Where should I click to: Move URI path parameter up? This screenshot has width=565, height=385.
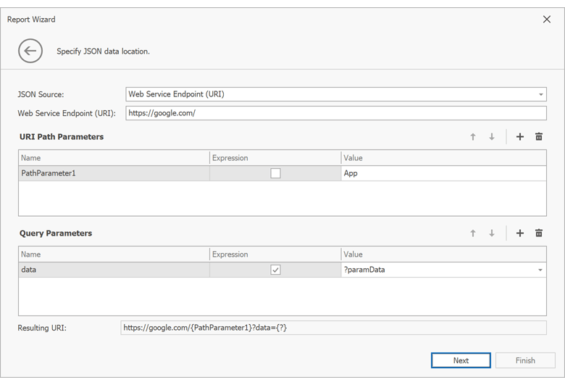click(x=473, y=137)
